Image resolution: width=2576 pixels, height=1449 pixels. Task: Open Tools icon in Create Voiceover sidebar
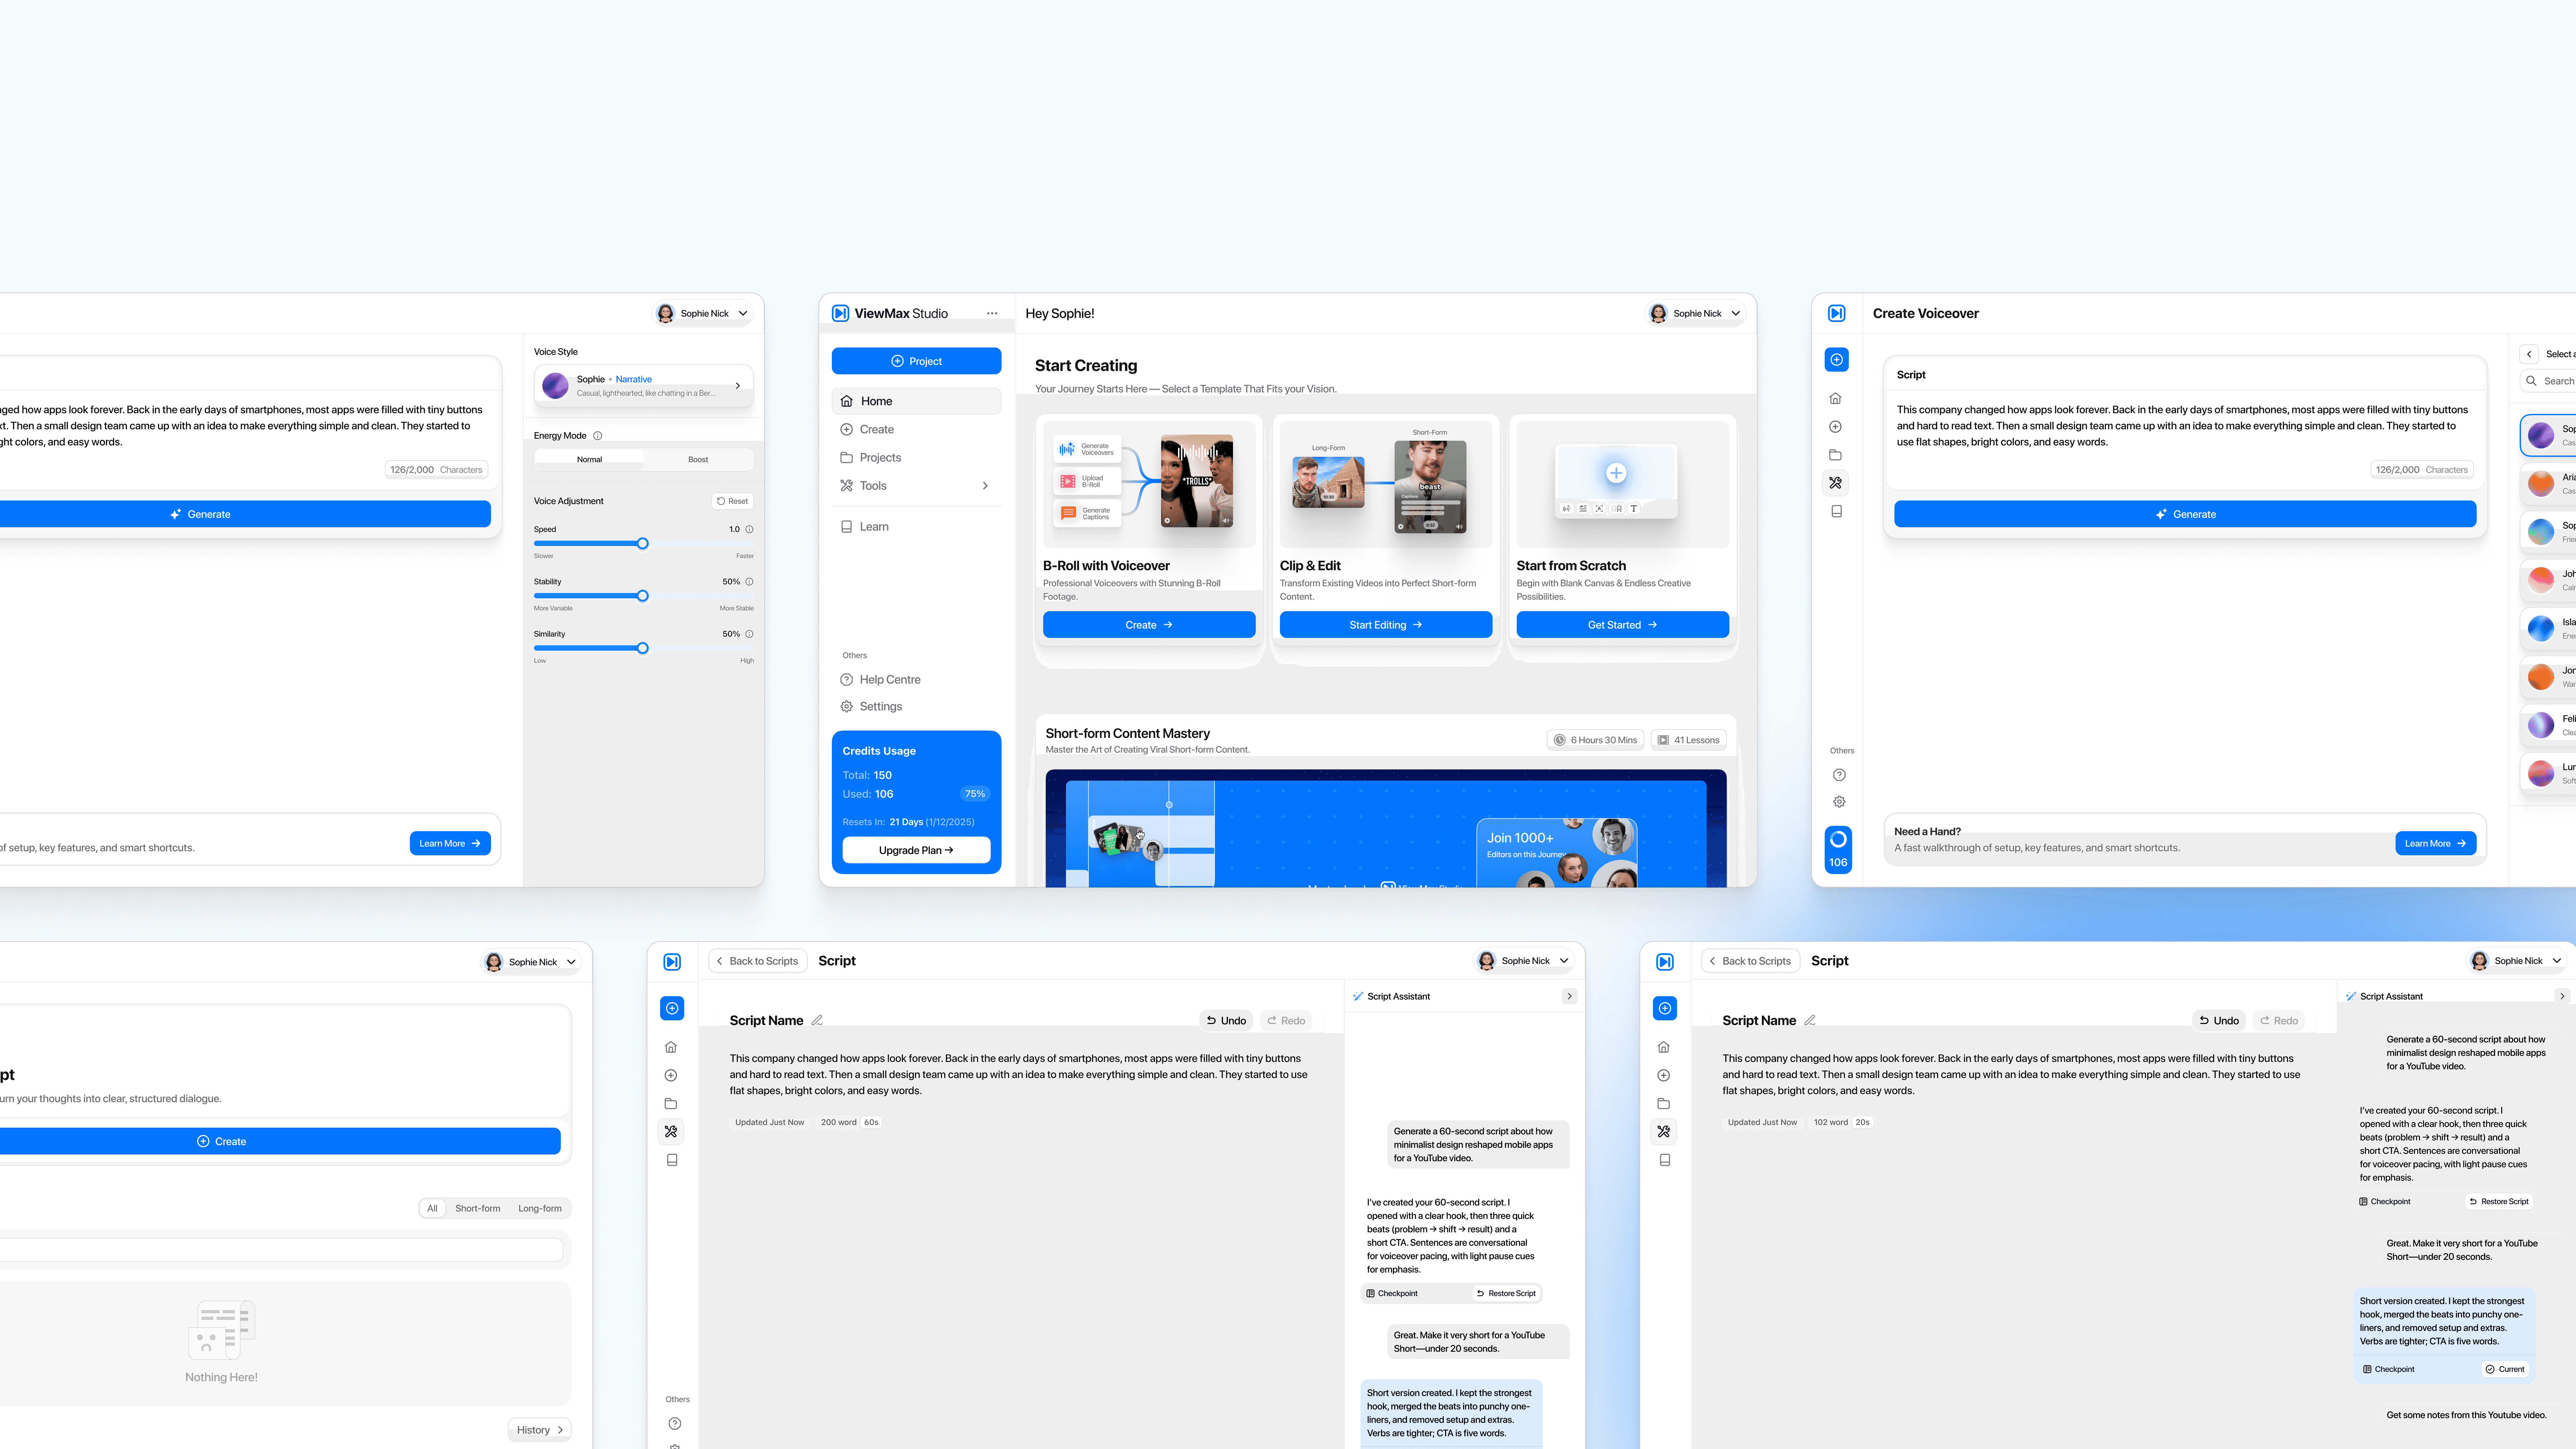1835,483
